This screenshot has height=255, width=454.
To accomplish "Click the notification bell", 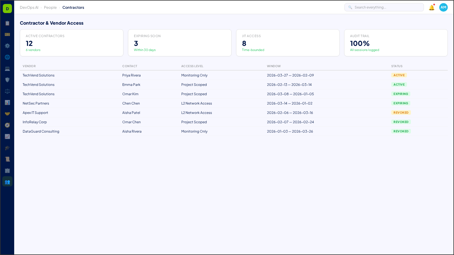I will pos(431,8).
